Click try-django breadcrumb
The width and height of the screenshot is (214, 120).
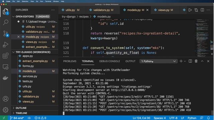(x=69, y=17)
